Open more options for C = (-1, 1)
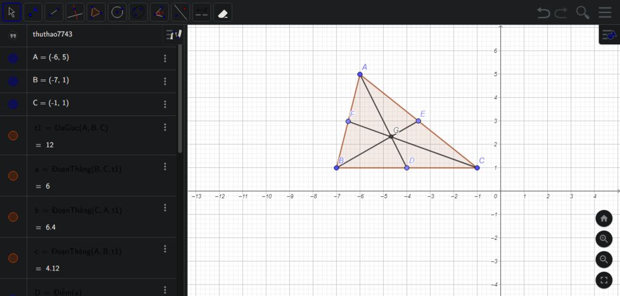 tap(165, 104)
